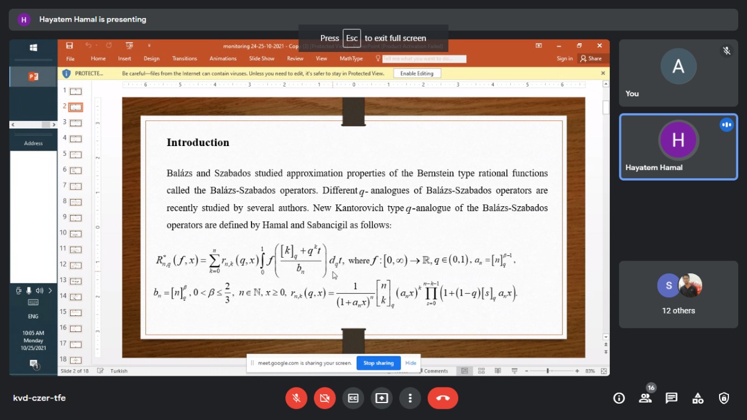Click the ENG input language indicator
The image size is (747, 420).
click(x=33, y=316)
